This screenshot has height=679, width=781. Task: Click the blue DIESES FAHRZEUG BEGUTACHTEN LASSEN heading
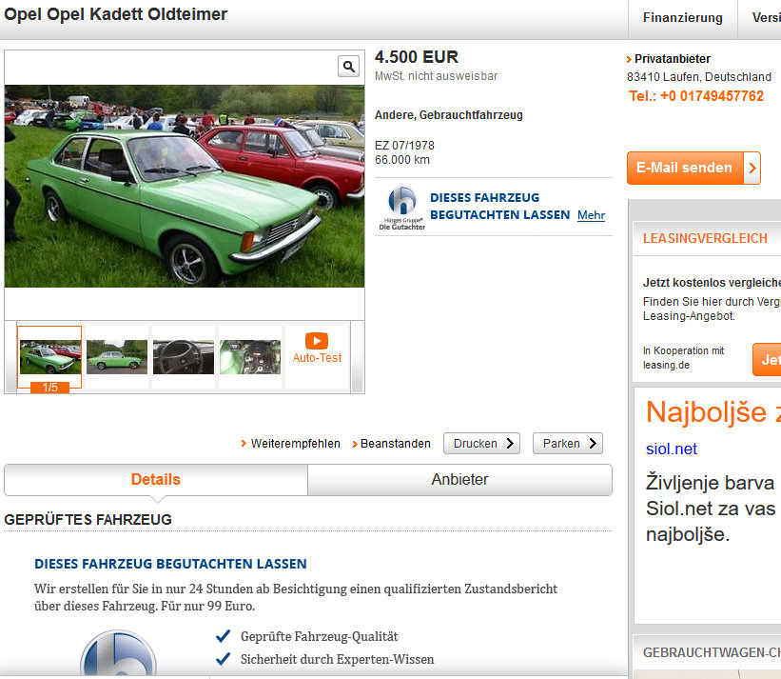click(x=170, y=564)
